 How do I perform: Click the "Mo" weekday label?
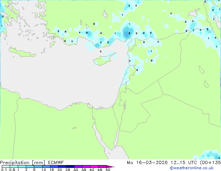(x=130, y=163)
